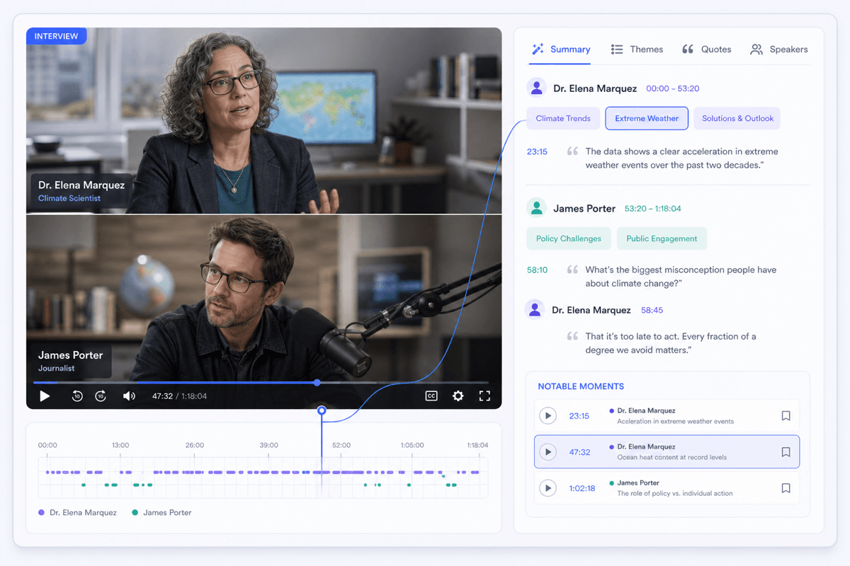850x566 pixels.
Task: Open the Themes tab
Action: click(x=637, y=50)
